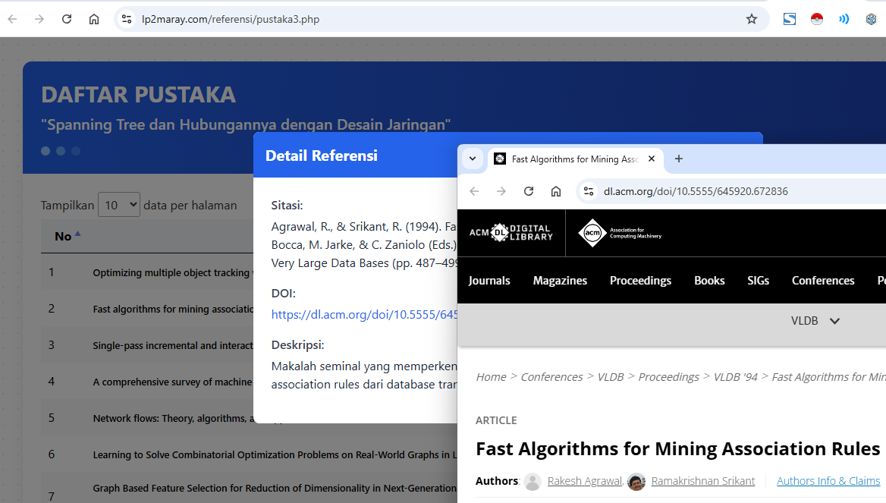Click the Rakesh Agrawal author link
886x503 pixels.
pos(584,481)
